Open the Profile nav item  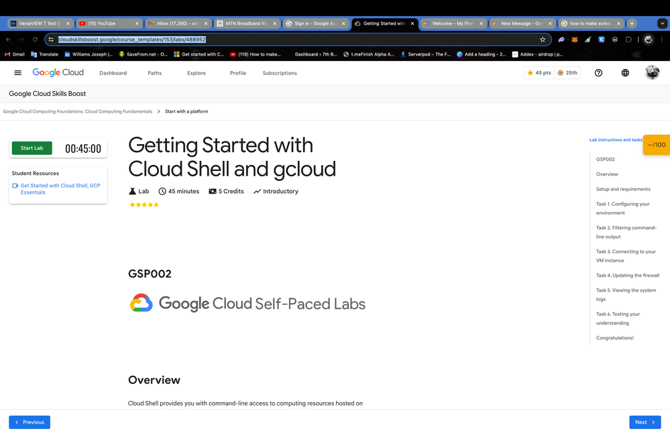[x=238, y=73]
